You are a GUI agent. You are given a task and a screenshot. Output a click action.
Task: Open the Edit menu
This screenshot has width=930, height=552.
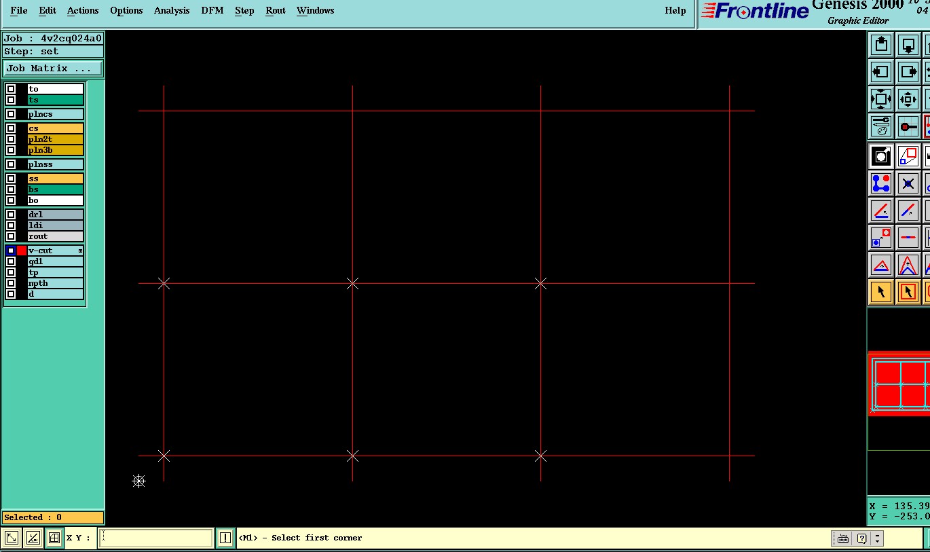click(x=48, y=10)
